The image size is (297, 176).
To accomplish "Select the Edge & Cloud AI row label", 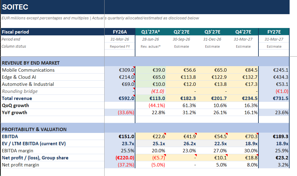I will (x=52, y=77).
